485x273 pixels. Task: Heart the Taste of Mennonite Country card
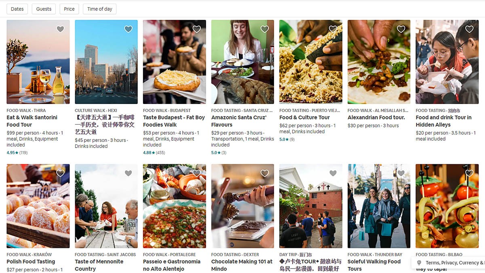[129, 173]
